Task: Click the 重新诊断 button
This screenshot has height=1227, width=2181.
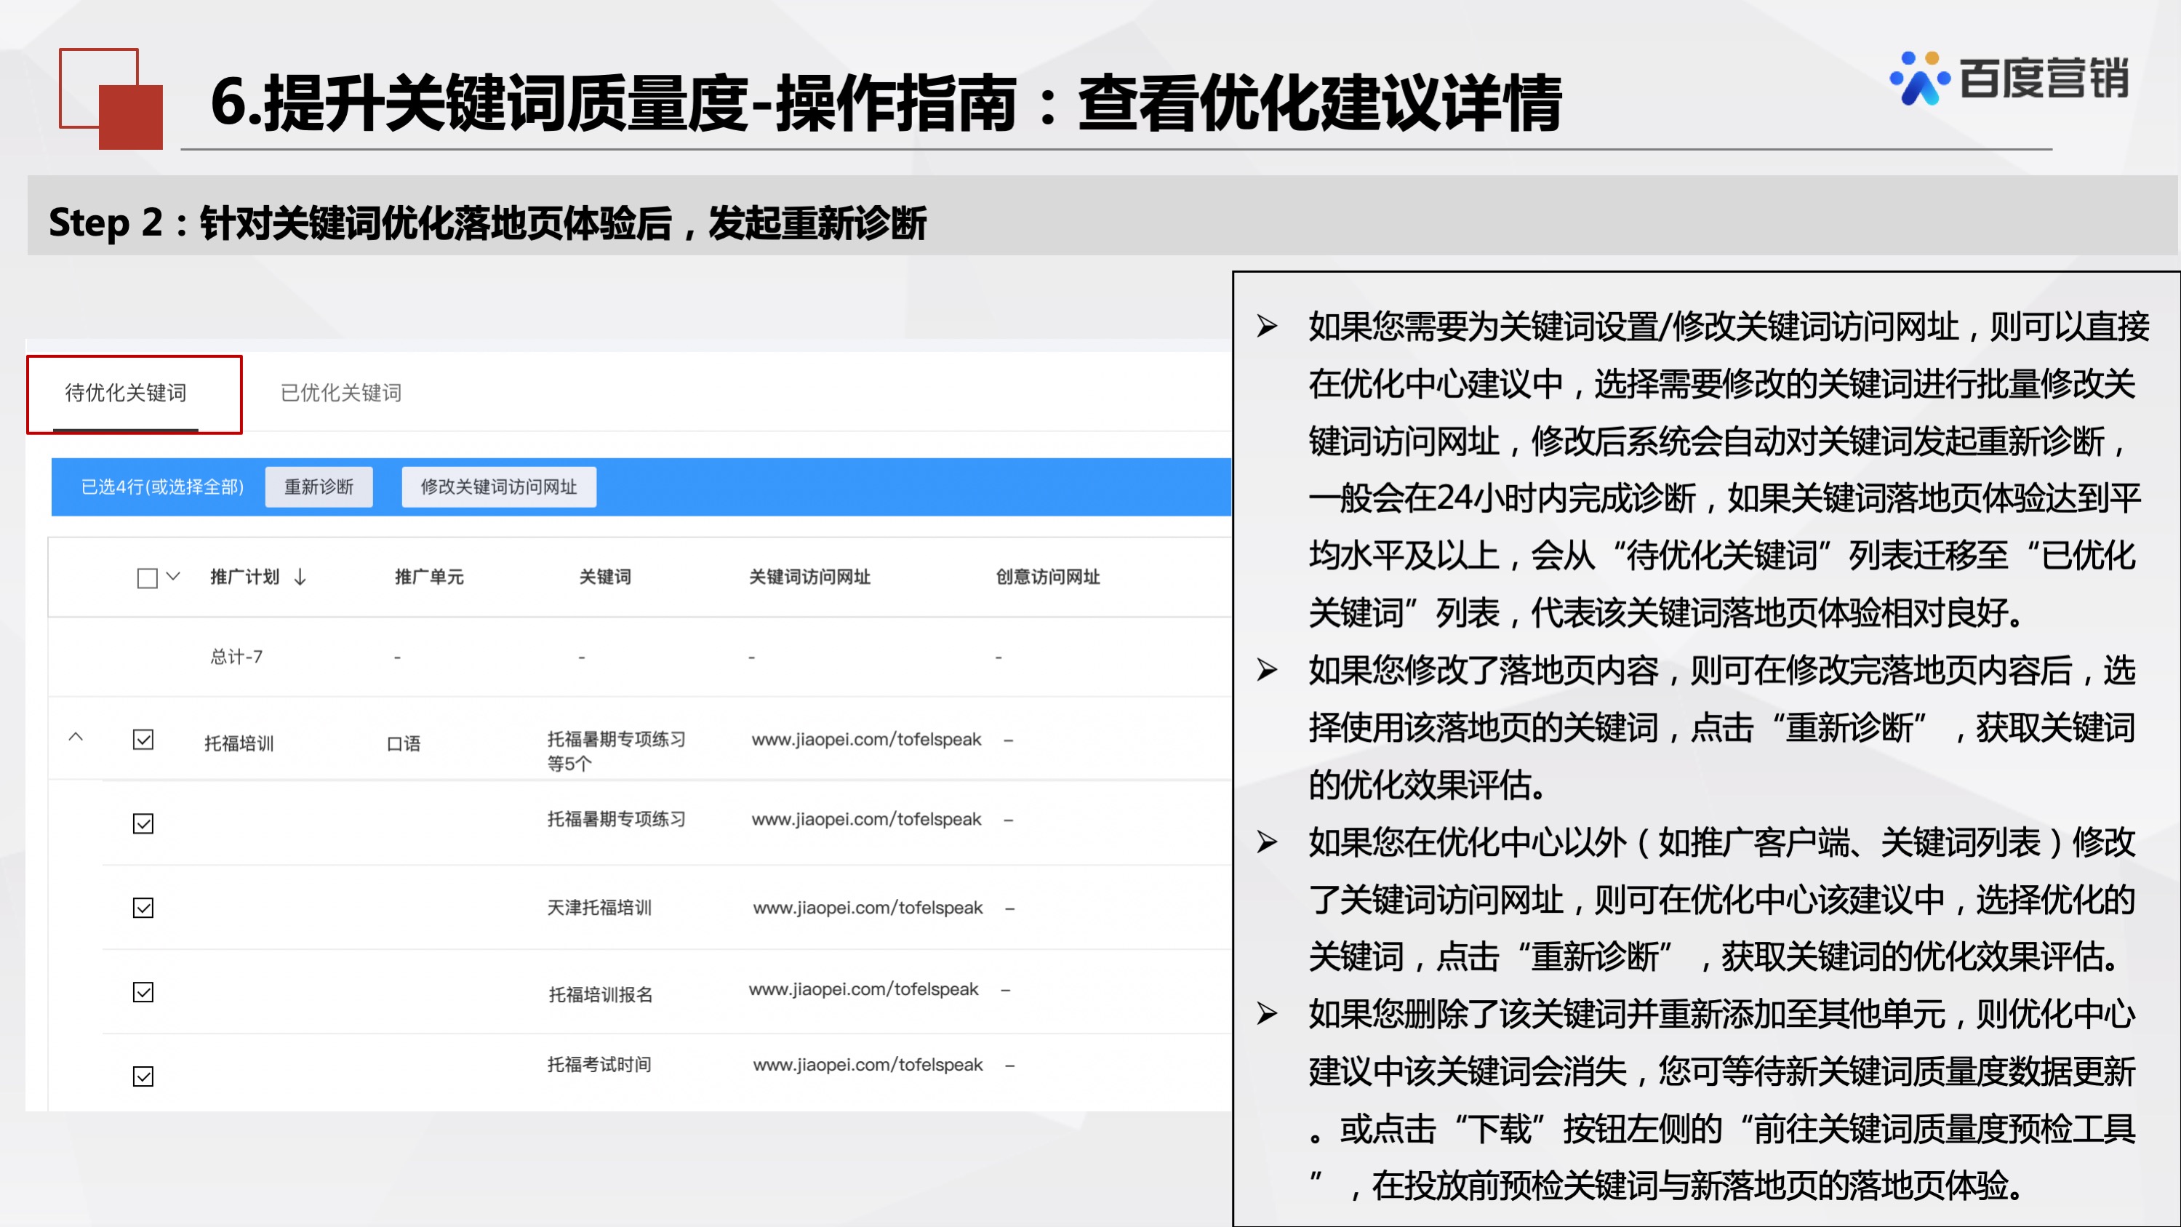Action: [319, 487]
